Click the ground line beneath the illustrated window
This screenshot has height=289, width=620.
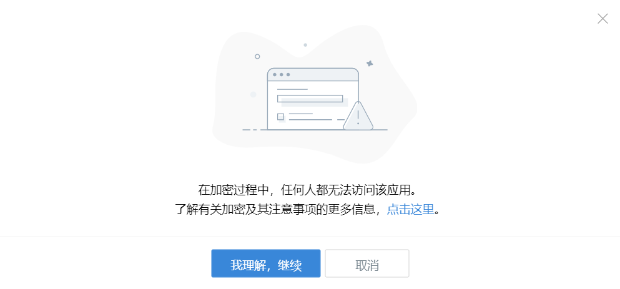point(315,130)
